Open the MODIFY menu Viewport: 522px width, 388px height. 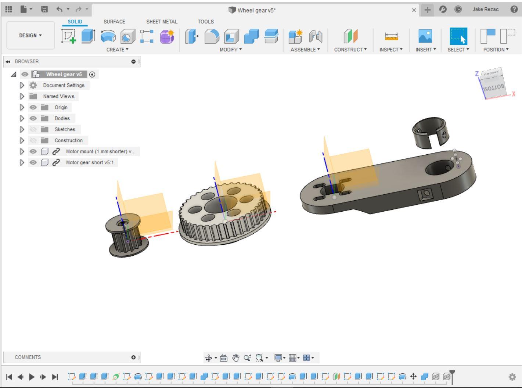231,49
